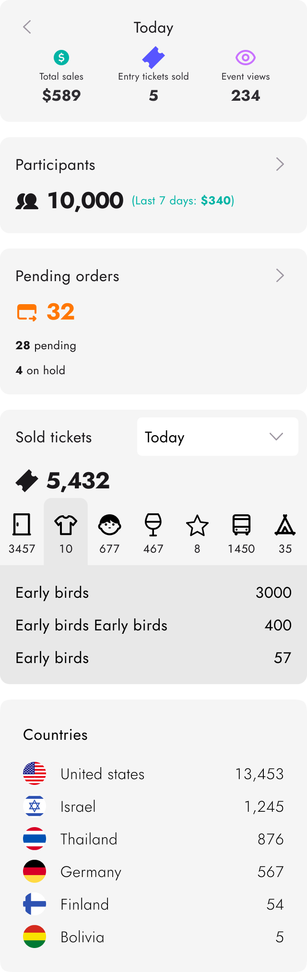This screenshot has height=972, width=307.
Task: Click the purple eye Event views icon
Action: tap(245, 58)
